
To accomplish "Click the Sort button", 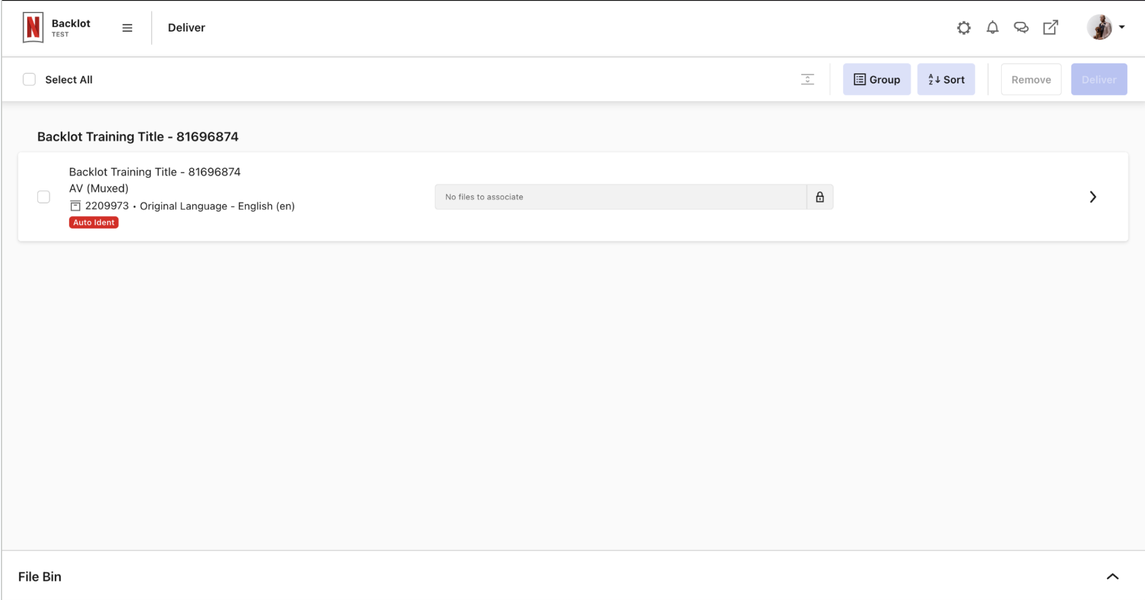I will point(946,79).
